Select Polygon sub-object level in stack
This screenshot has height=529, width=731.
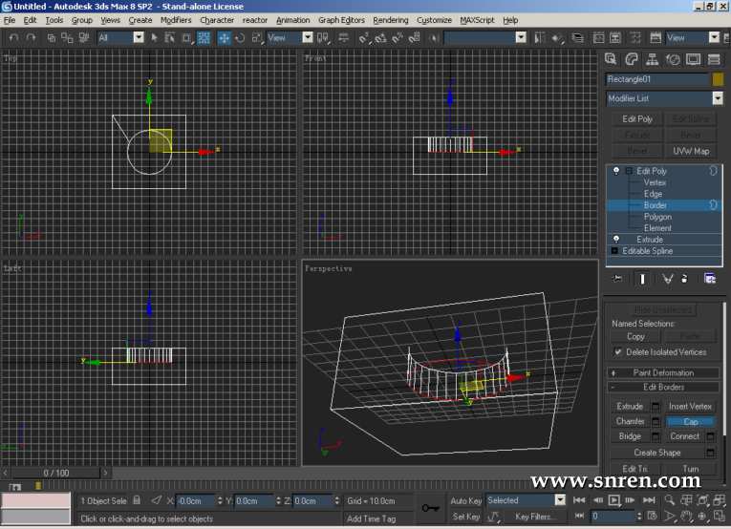(657, 217)
